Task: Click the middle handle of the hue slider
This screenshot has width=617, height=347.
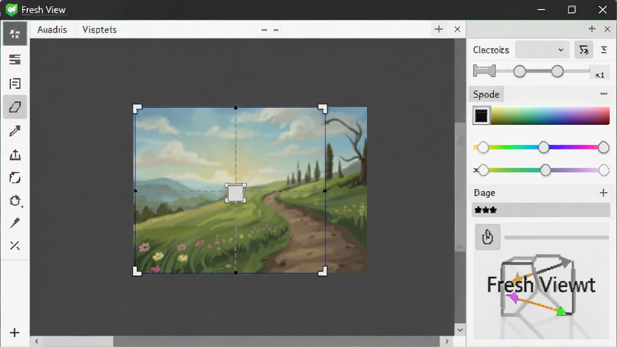Action: point(544,148)
